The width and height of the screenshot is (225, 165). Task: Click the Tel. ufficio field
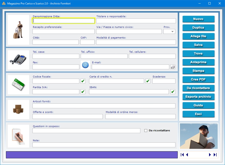click(x=104, y=56)
